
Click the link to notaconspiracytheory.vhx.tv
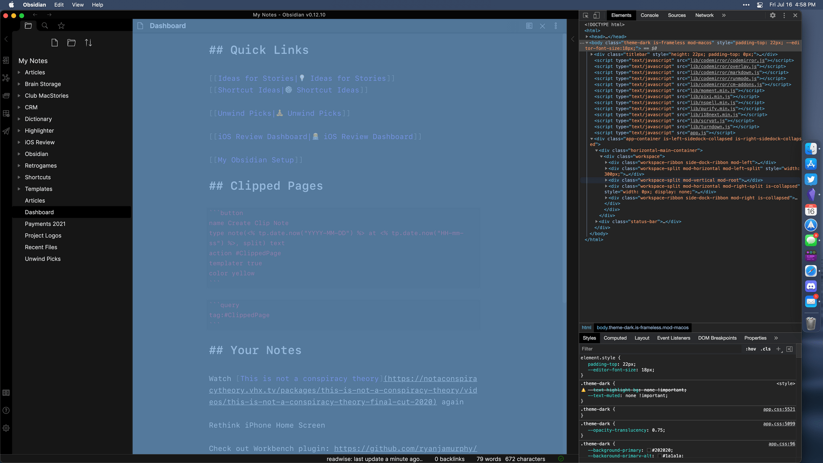[x=343, y=390]
